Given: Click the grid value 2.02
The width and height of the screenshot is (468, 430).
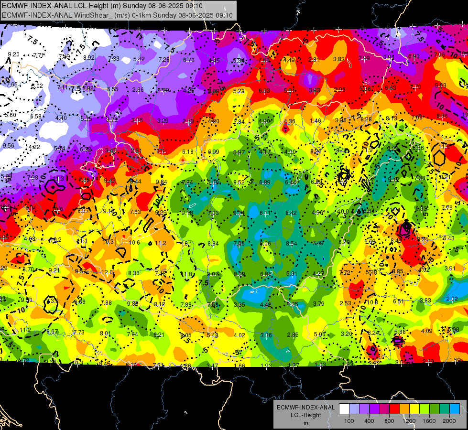Looking at the screenshot, I should [x=452, y=299].
